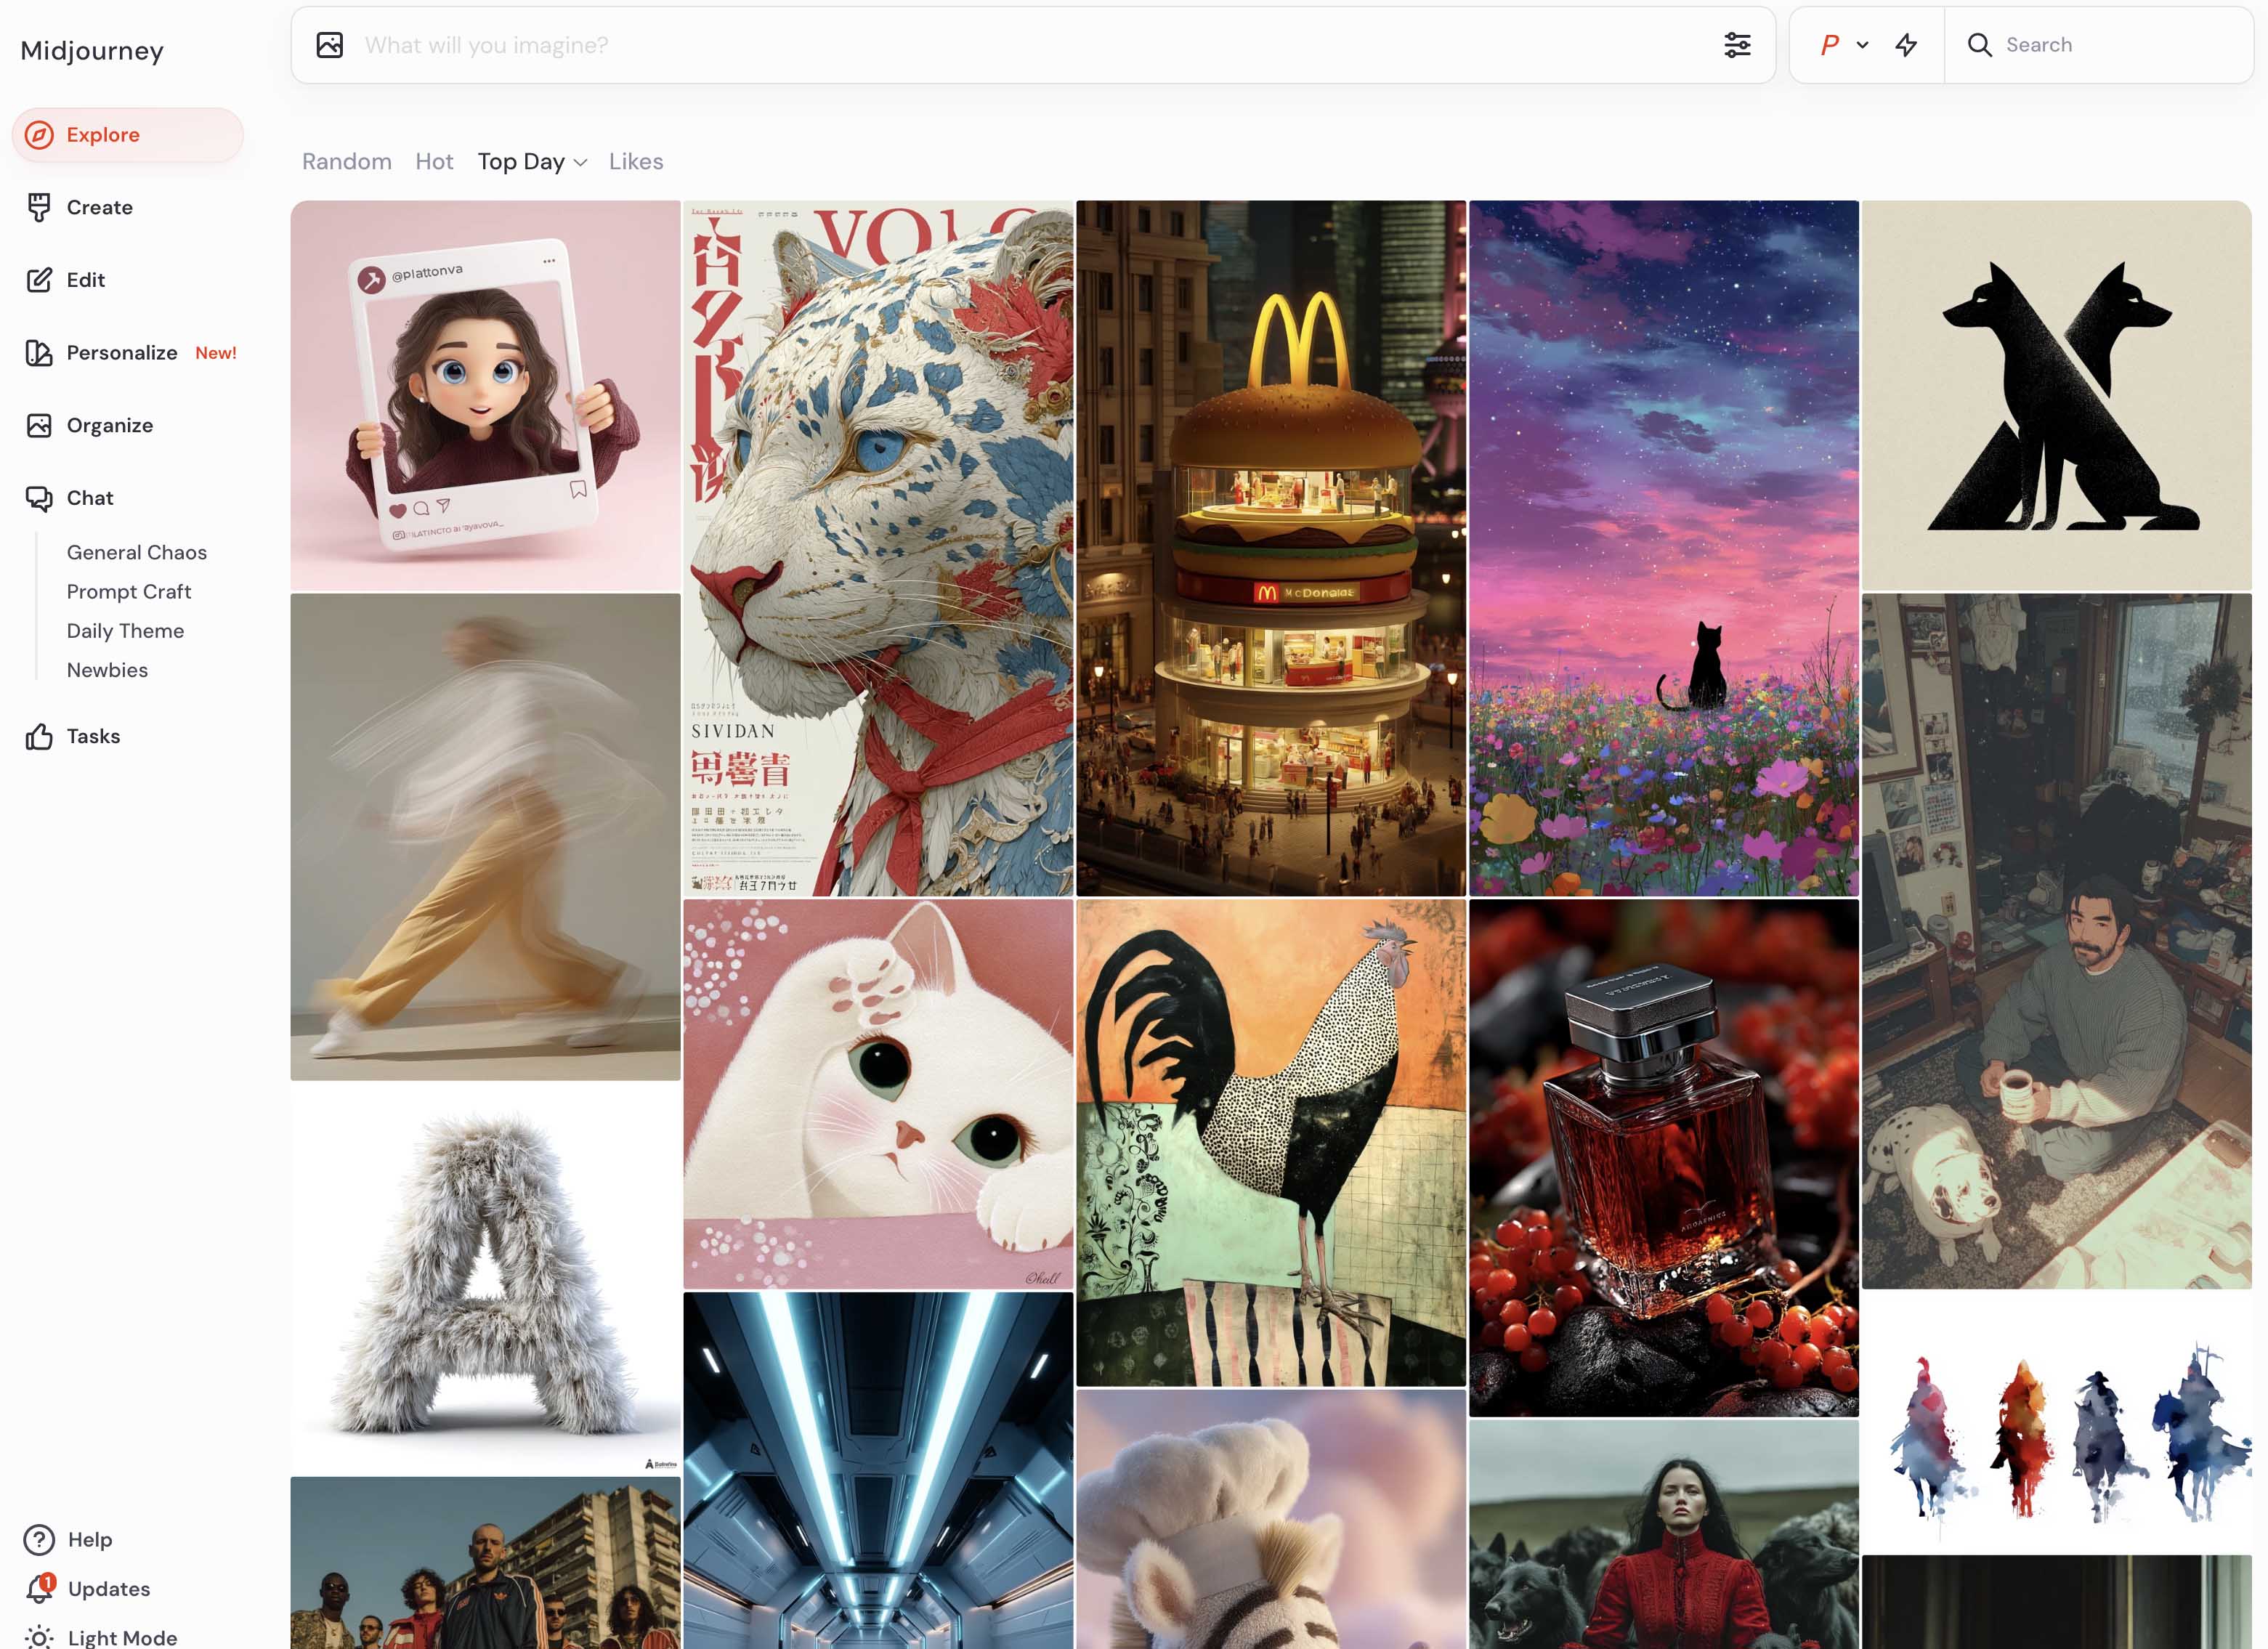This screenshot has width=2268, height=1649.
Task: Open the prompt settings sliders icon
Action: 1738,45
